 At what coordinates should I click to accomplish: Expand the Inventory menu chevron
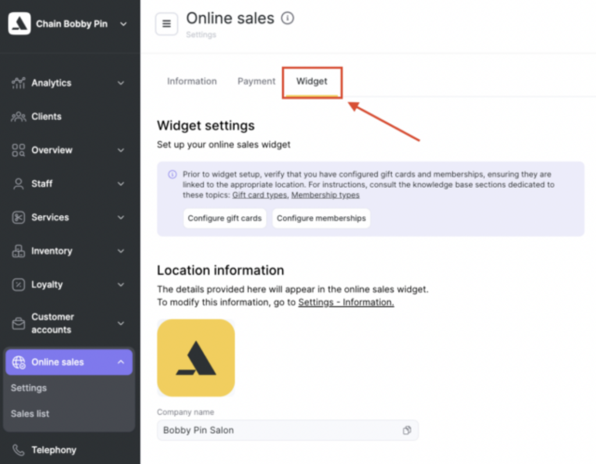click(x=121, y=251)
